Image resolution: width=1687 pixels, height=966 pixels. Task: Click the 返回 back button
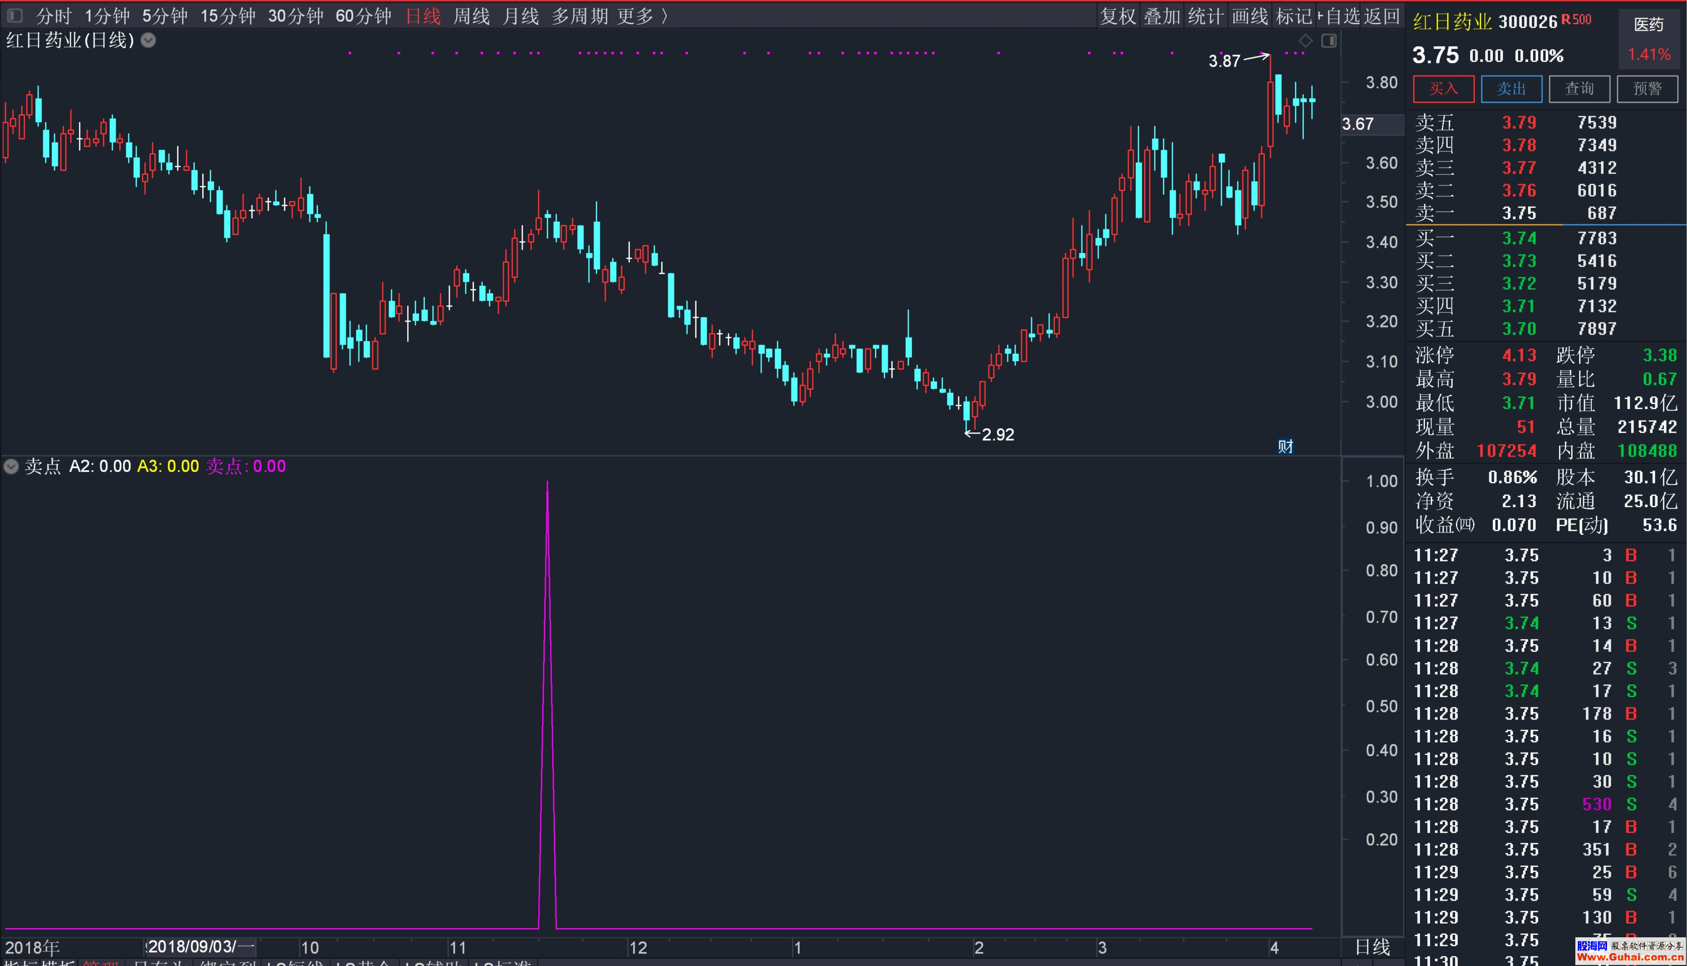[x=1382, y=16]
